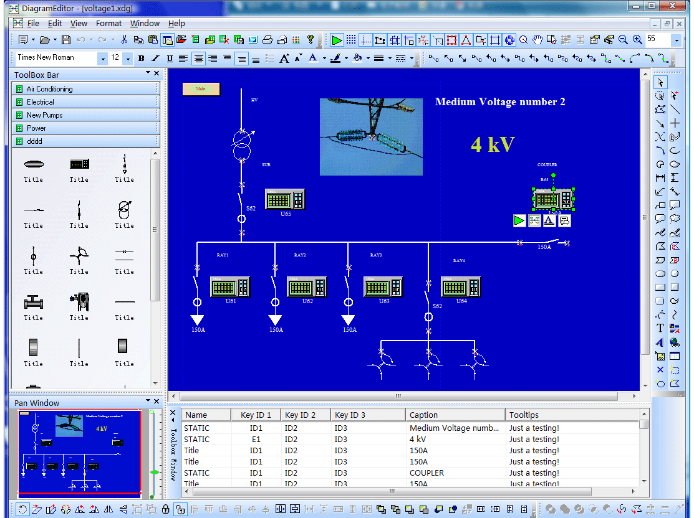Select the Zoom In magnifier icon
Screen dimensions: 694x518
pos(637,40)
